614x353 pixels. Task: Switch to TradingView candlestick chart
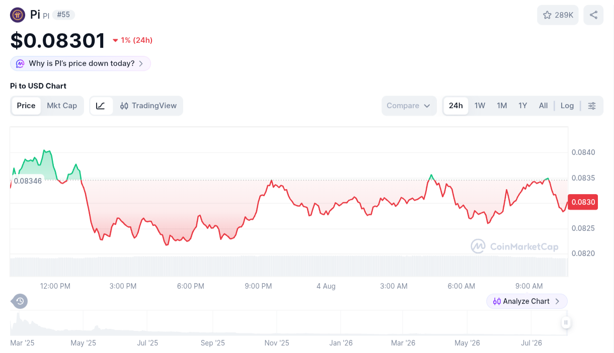click(x=148, y=106)
